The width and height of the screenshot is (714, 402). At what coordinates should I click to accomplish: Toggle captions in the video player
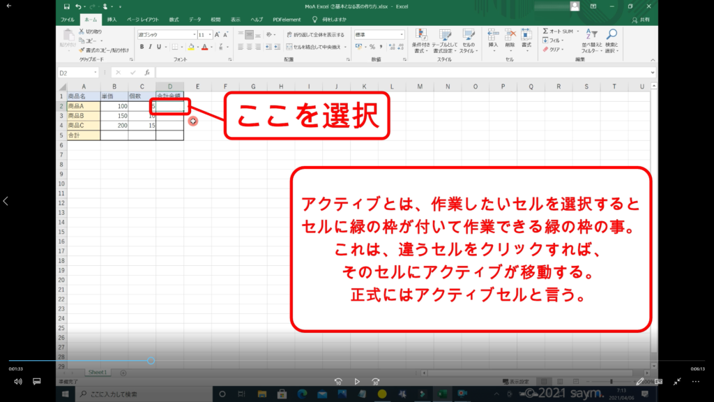coord(37,382)
